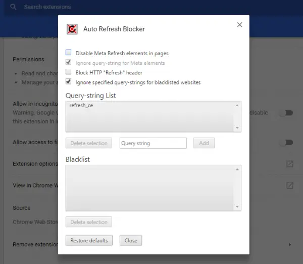Click Blacklist scroll up arrow
Image resolution: width=303 pixels, height=264 pixels.
tap(237, 169)
